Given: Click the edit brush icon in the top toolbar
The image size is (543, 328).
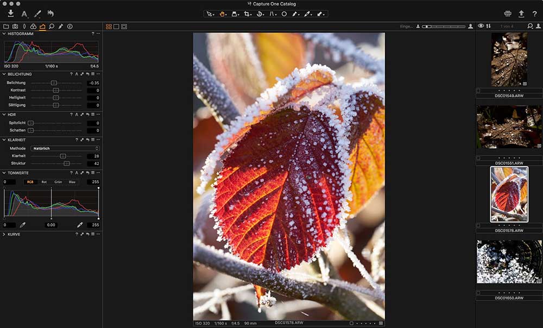Looking at the screenshot, I should [37, 14].
